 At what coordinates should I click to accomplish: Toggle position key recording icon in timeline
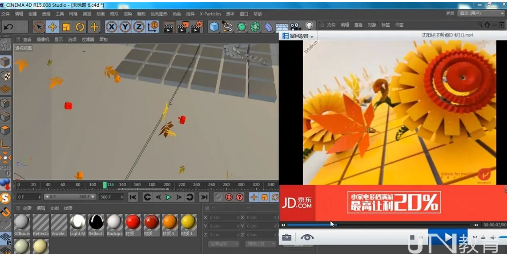point(254,197)
